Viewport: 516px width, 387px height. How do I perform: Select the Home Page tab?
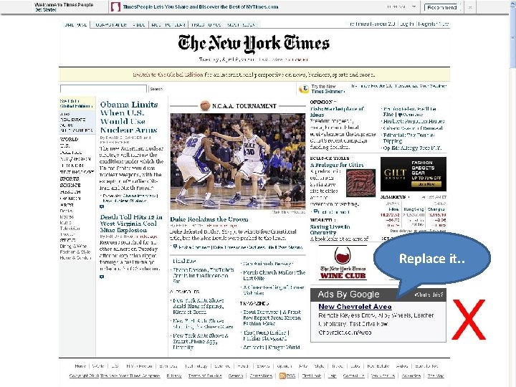click(76, 24)
